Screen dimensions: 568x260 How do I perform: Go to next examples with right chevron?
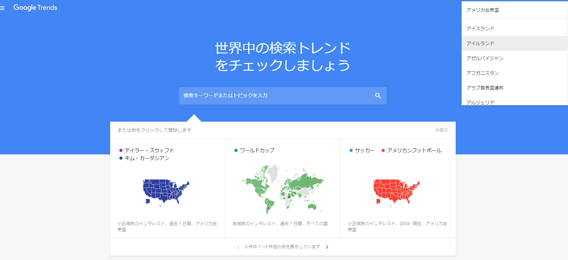[x=327, y=247]
